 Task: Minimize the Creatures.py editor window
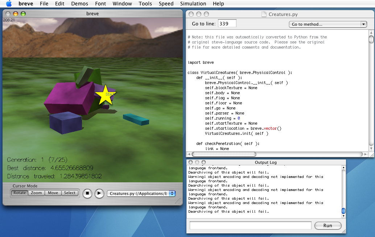199,14
